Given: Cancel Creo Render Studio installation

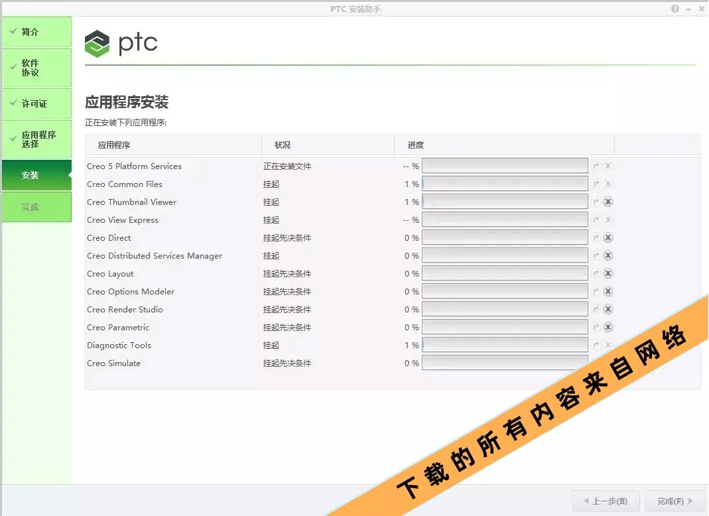Looking at the screenshot, I should pyautogui.click(x=608, y=309).
